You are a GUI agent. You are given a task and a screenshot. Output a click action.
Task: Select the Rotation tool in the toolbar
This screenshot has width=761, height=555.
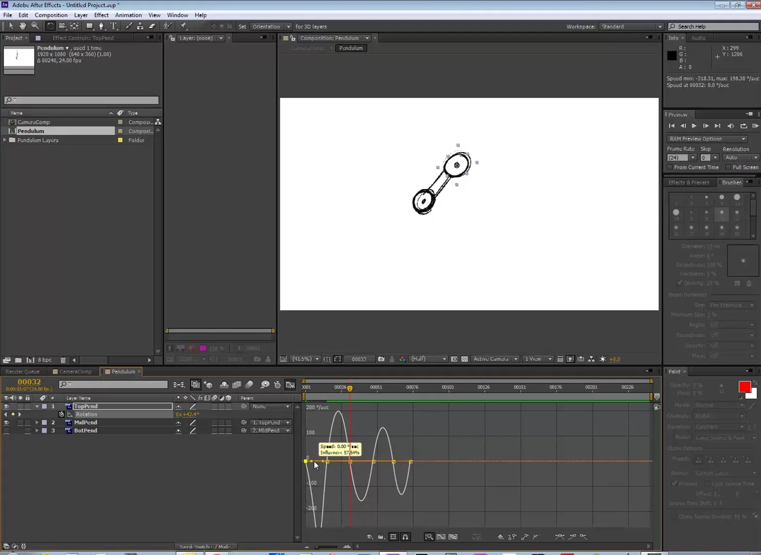coord(50,26)
